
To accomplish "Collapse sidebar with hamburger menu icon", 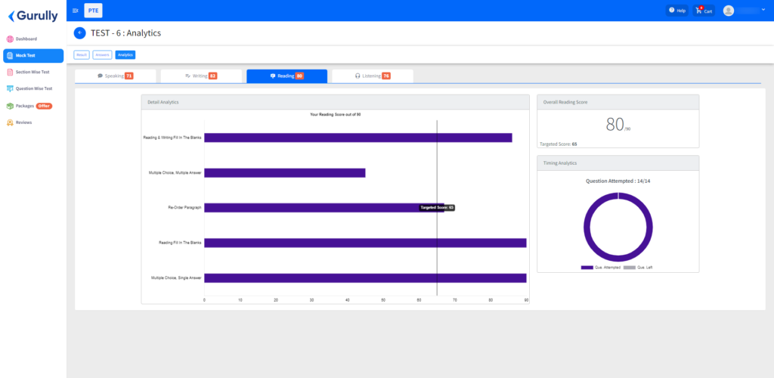I will tap(75, 11).
